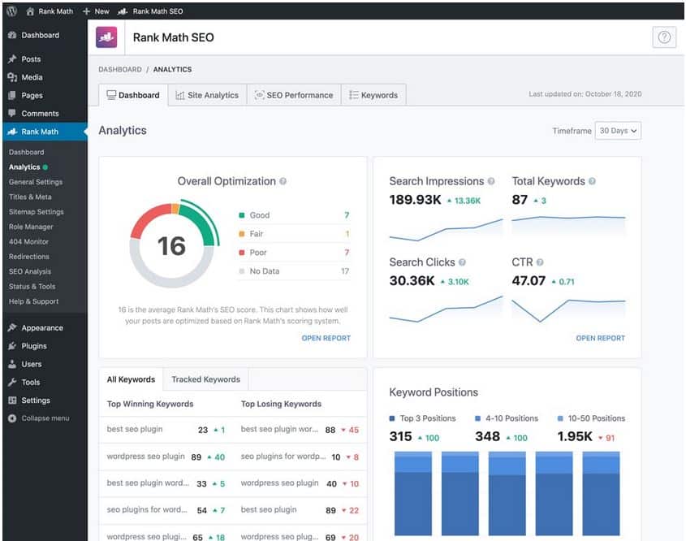Switch to the SEO Performance tab
686x541 pixels.
(x=294, y=95)
